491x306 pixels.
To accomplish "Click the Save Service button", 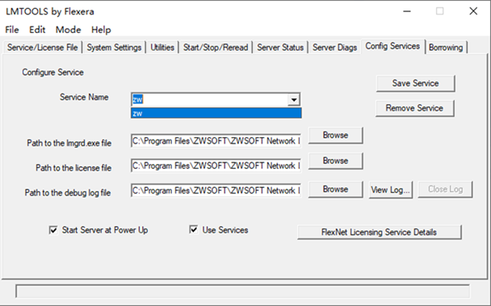I will pyautogui.click(x=415, y=83).
